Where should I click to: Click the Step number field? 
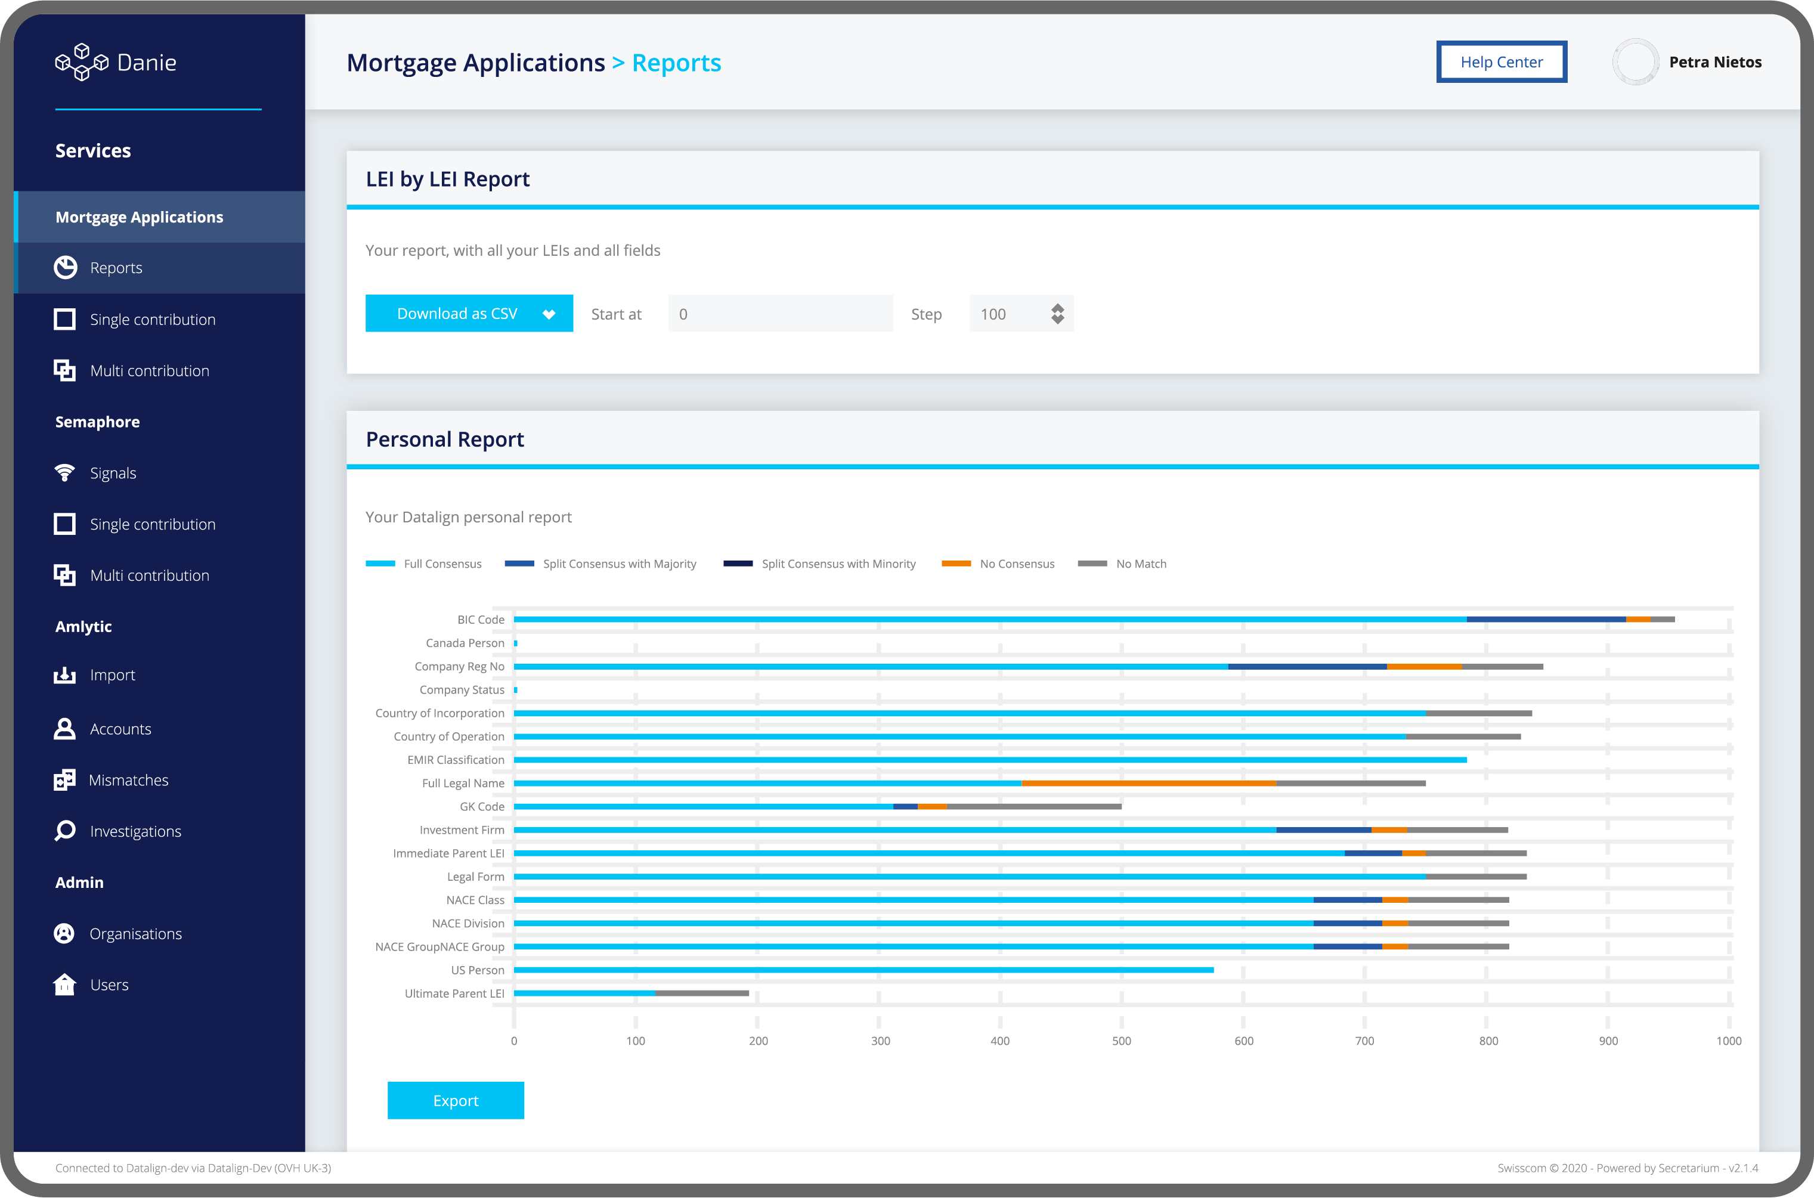click(1021, 314)
